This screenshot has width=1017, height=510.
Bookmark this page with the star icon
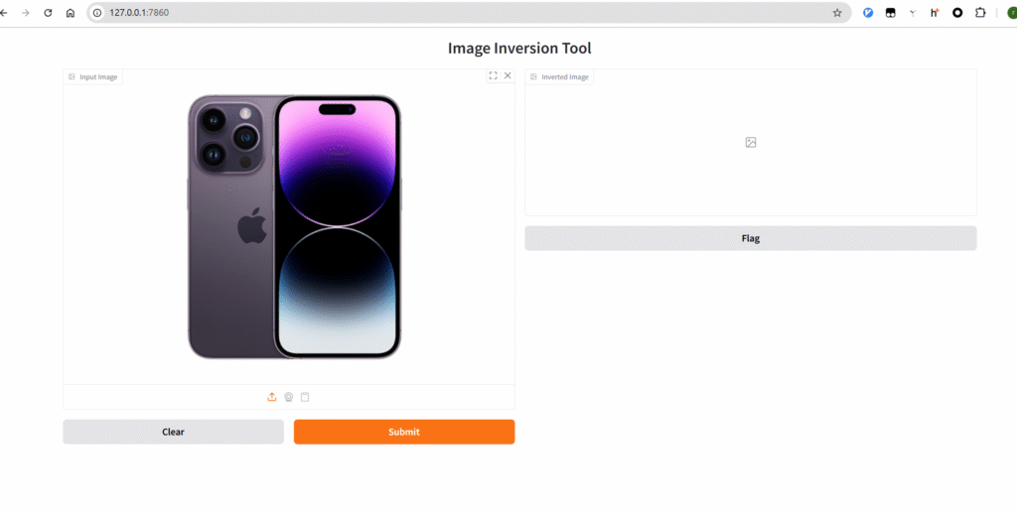(837, 13)
